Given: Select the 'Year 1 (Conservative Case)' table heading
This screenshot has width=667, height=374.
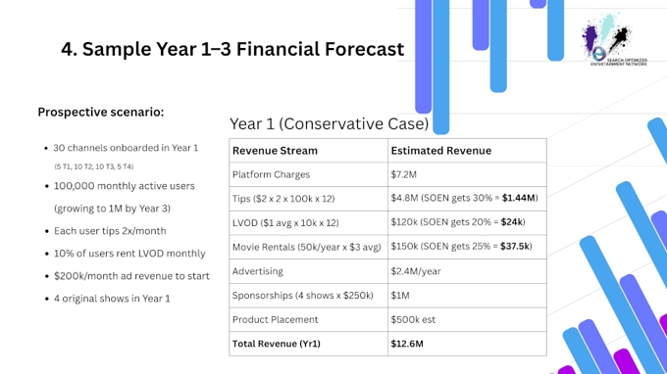Looking at the screenshot, I should [329, 124].
